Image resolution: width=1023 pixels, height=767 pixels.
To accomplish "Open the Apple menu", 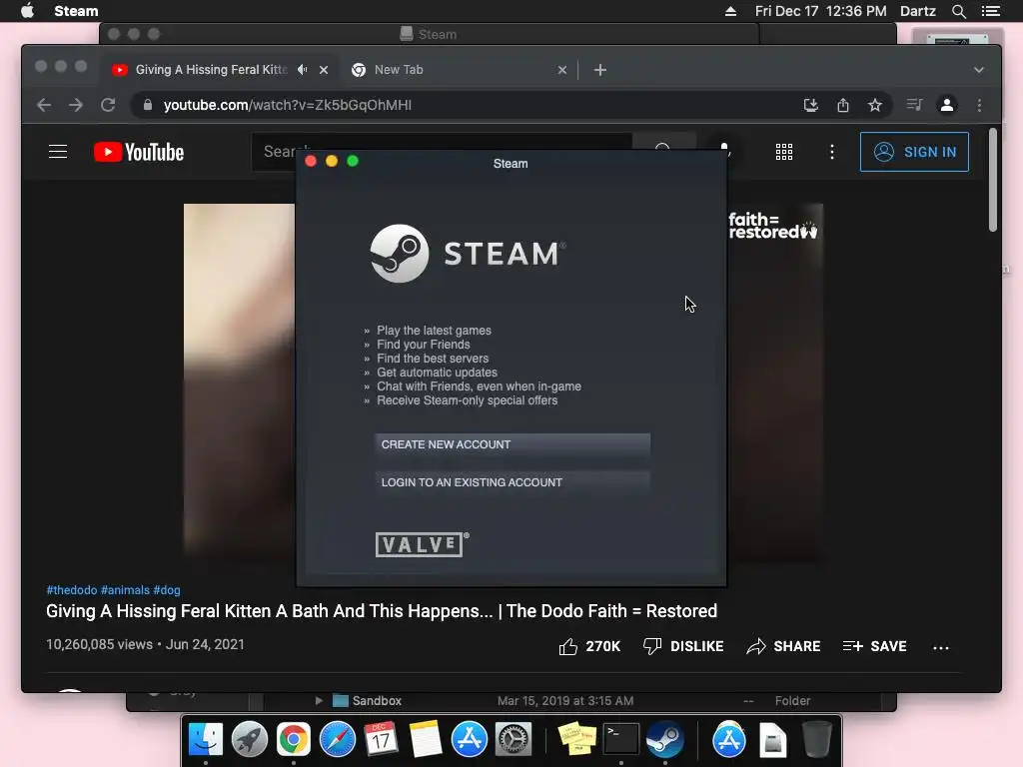I will pos(27,11).
